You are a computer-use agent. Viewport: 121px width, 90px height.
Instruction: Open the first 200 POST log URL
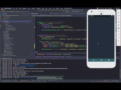[28, 65]
